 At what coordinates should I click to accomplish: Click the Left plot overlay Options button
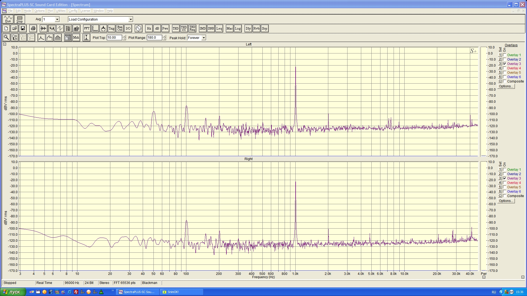pos(506,86)
